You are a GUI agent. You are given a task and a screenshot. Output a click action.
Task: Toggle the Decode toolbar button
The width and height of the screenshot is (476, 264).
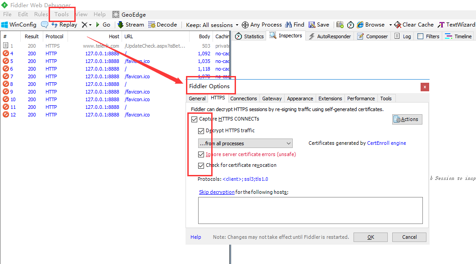(x=163, y=25)
